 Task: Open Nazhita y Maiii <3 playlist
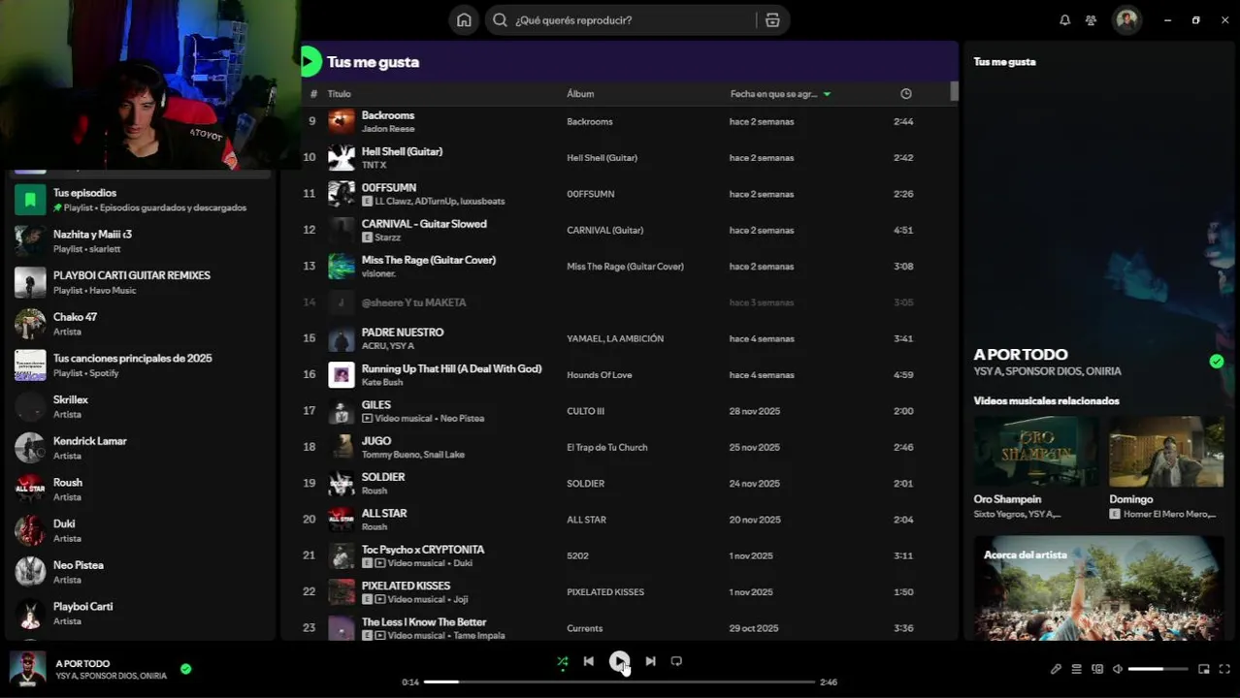141,241
